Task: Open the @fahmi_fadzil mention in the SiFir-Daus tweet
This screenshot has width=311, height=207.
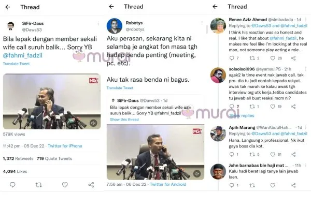Action: [x=23, y=55]
